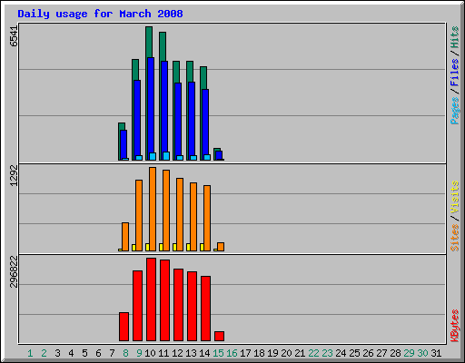Image resolution: width=465 pixels, height=363 pixels.
Task: Click the Visits legend label
Action: [455, 197]
